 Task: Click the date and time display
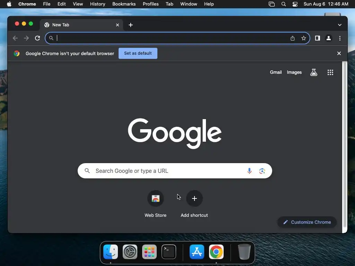[x=326, y=4]
